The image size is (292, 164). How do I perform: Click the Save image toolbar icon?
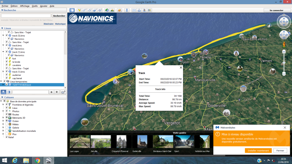144,10
